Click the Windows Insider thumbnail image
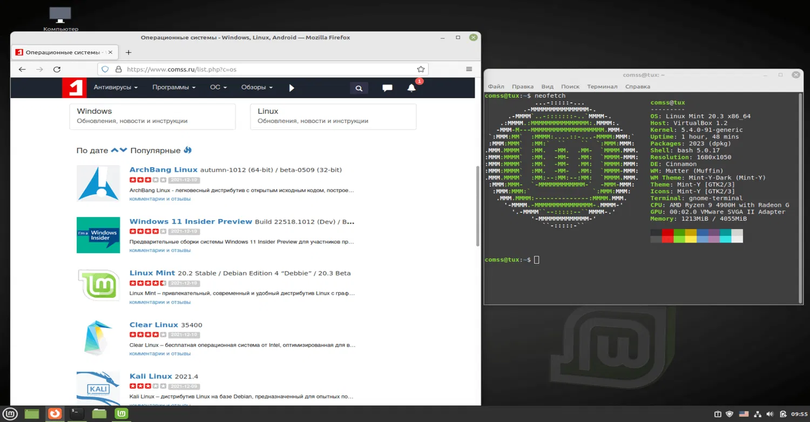The image size is (810, 422). pyautogui.click(x=98, y=235)
